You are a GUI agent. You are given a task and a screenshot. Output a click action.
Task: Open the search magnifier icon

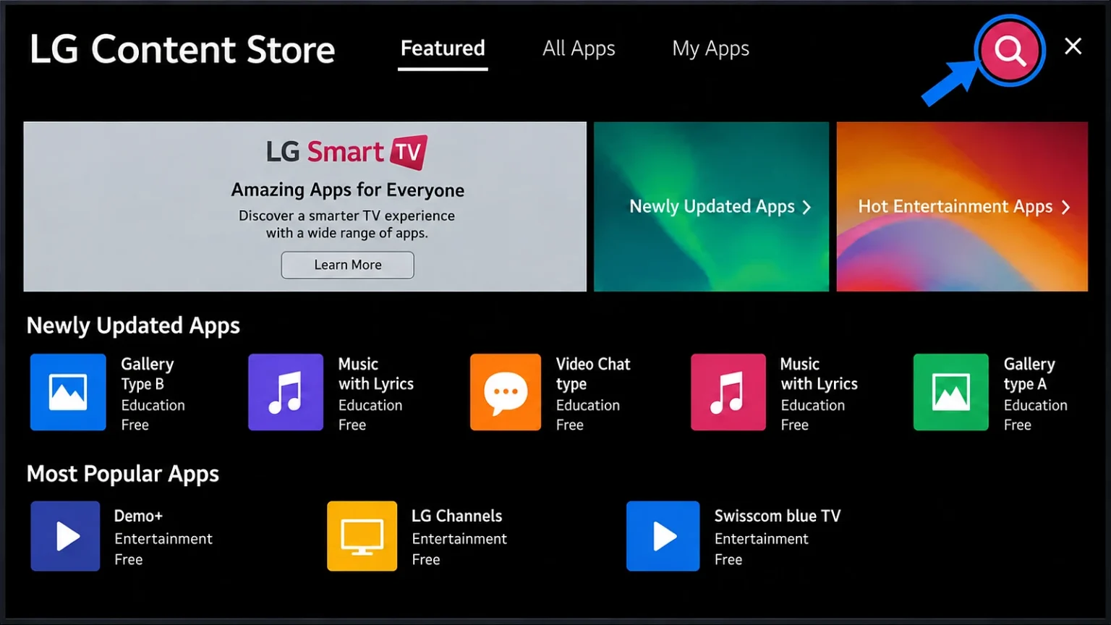tap(1010, 51)
